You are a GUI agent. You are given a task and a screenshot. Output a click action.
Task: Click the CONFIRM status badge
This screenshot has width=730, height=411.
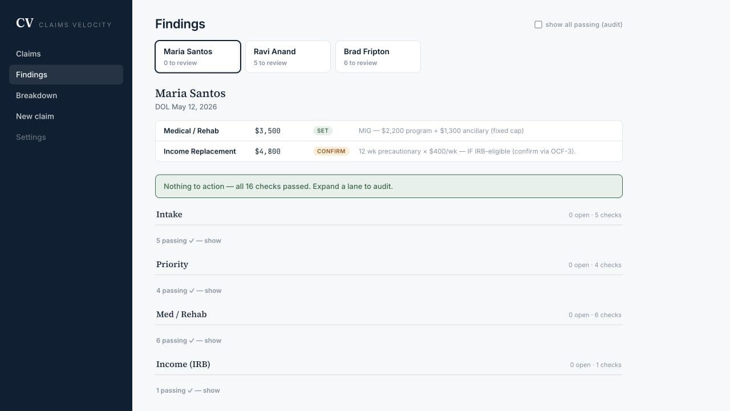click(331, 151)
